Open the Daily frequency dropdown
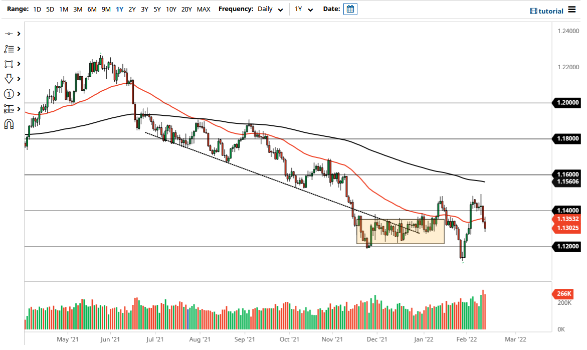587x350 pixels. [x=271, y=9]
